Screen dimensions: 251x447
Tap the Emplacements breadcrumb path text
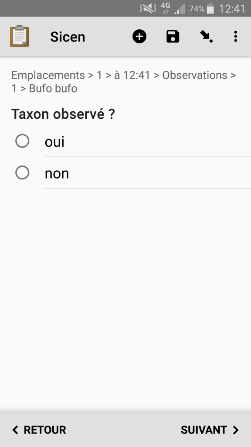click(124, 82)
